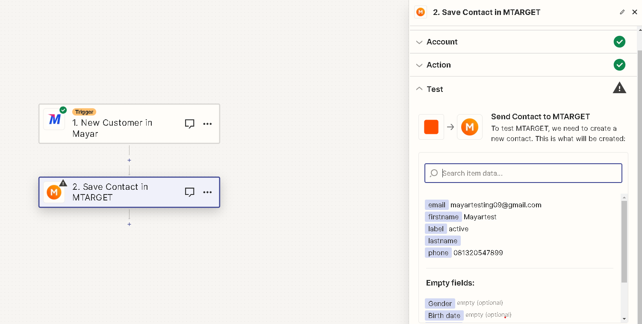
Task: Click the green checkmark on Action row
Action: click(x=619, y=65)
